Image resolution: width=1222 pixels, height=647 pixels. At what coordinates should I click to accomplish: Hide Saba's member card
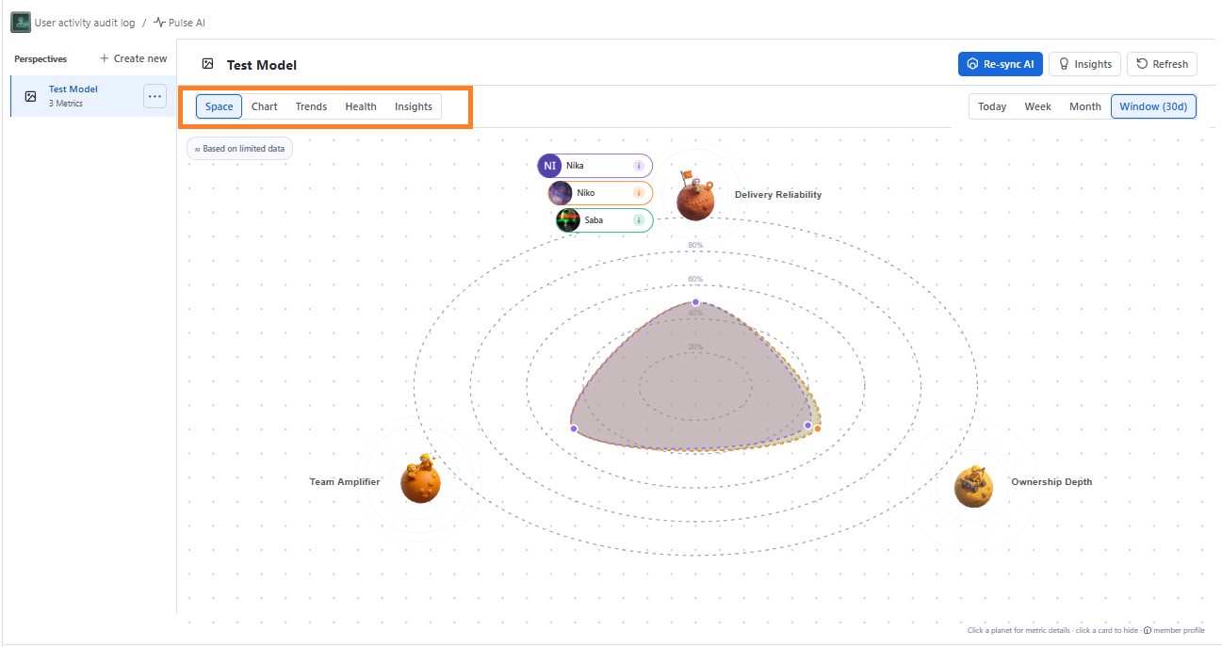click(604, 220)
